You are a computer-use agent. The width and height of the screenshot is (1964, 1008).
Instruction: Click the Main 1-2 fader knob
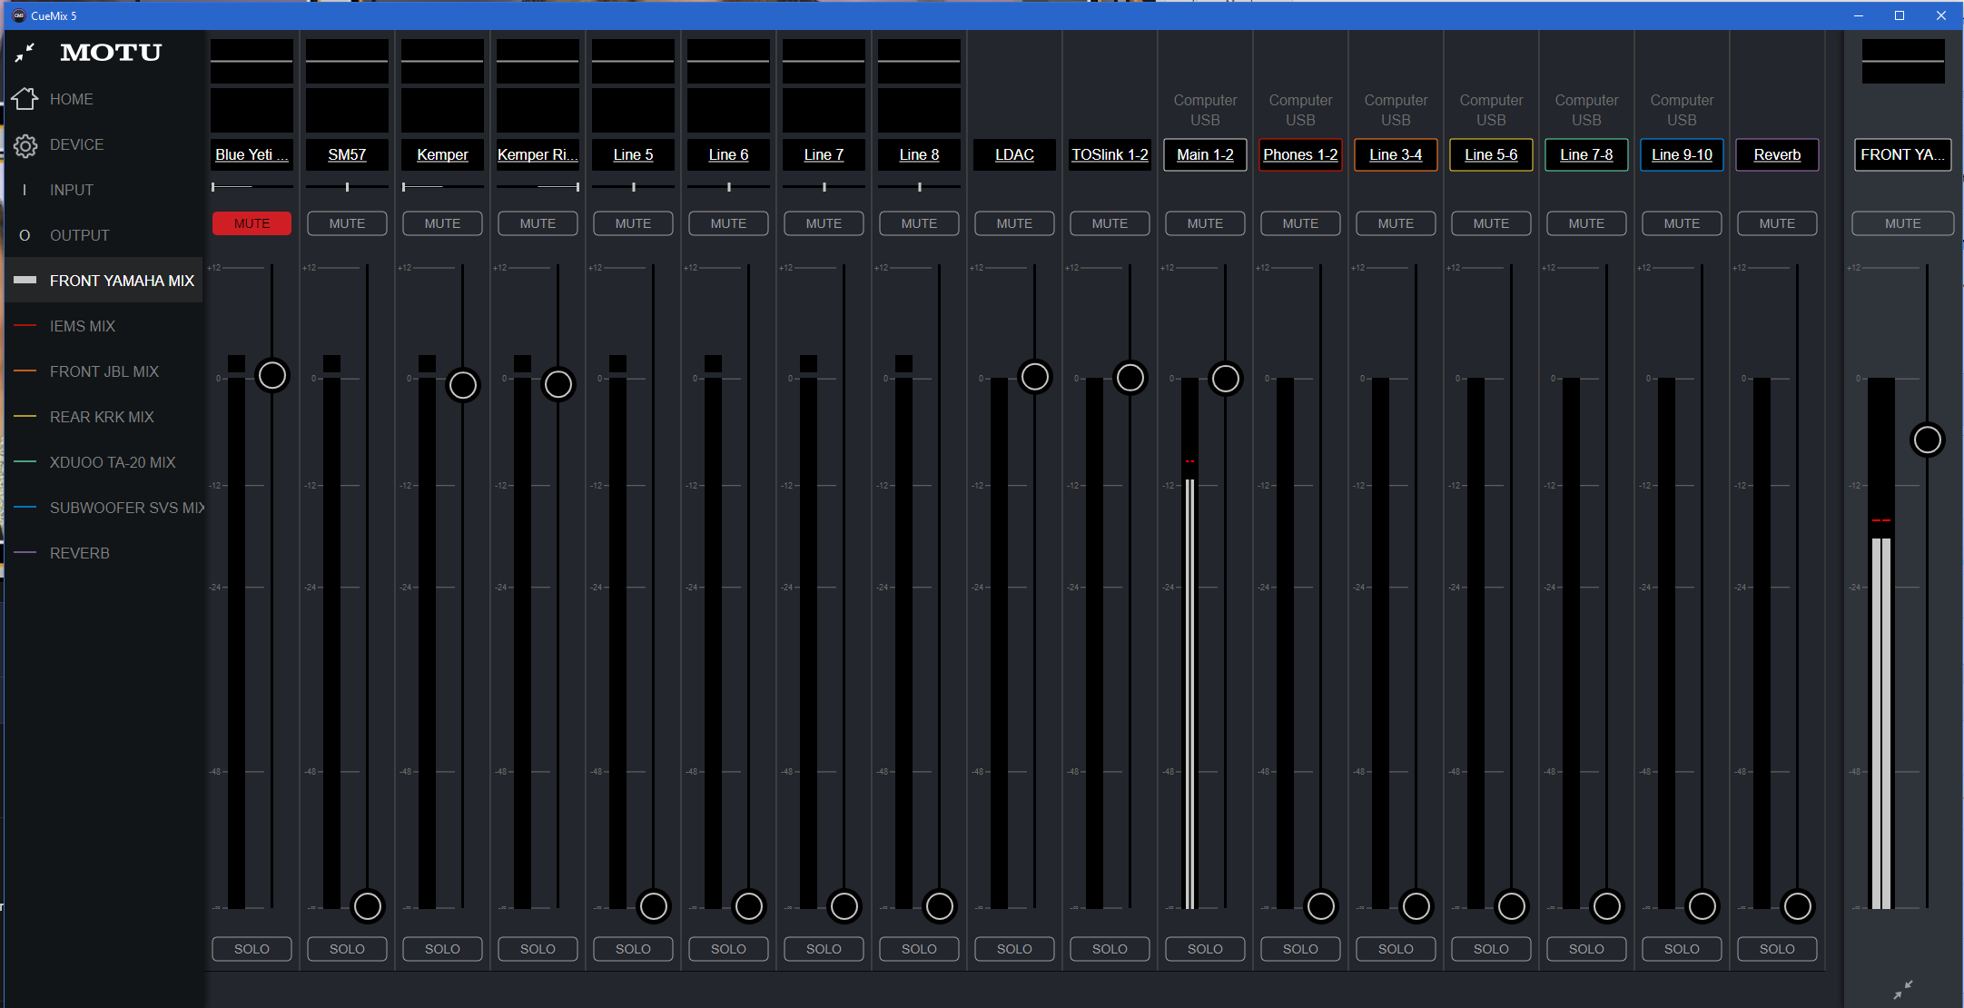pos(1226,379)
